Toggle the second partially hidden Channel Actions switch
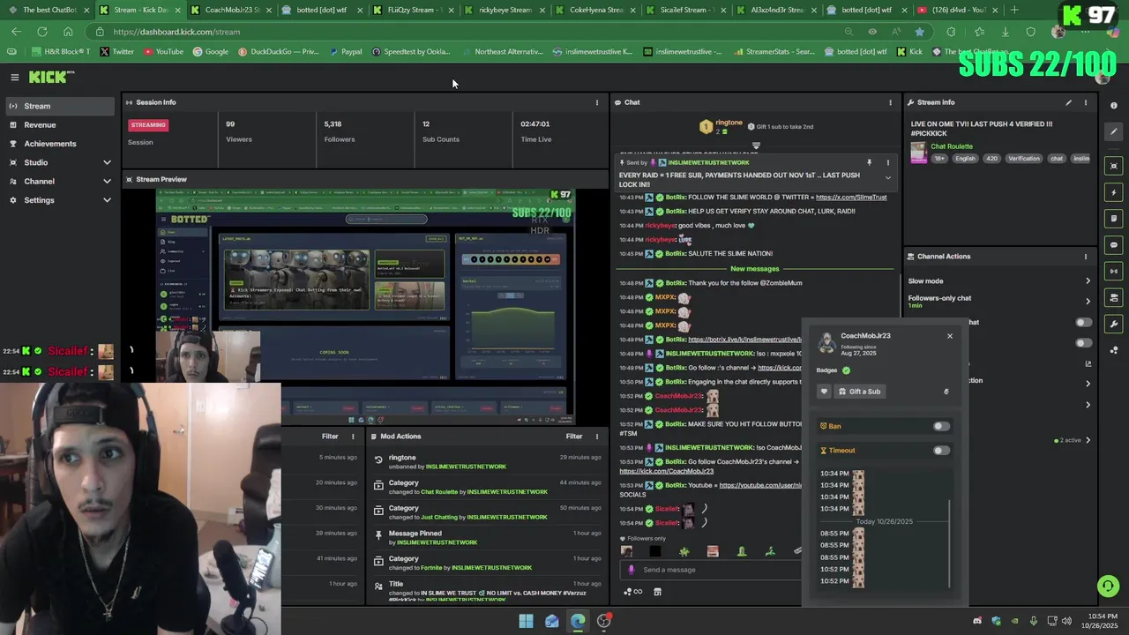The width and height of the screenshot is (1129, 635). coord(1083,343)
